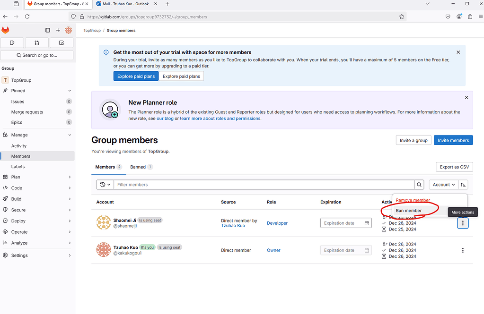Click your avatar icon in the top bar
484x314 pixels.
pyautogui.click(x=68, y=30)
